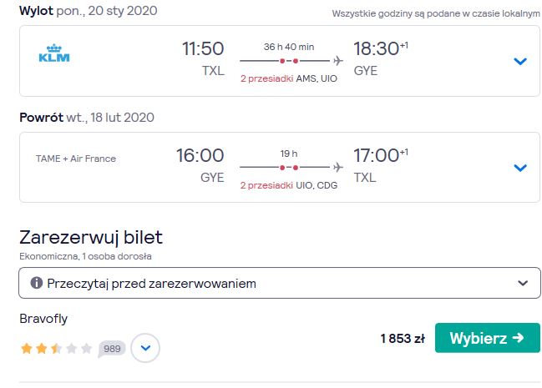Click the 1 853 zł price
The width and height of the screenshot is (542, 388).
[x=403, y=338]
